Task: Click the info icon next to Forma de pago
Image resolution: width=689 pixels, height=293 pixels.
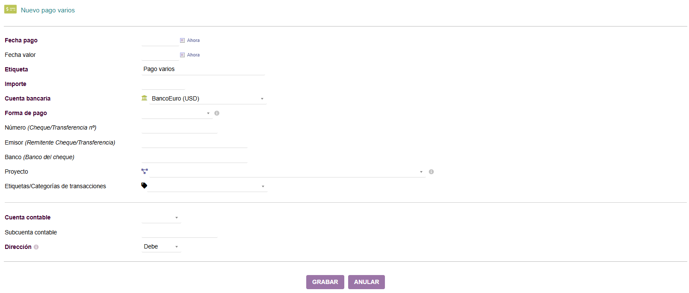Action: click(x=217, y=113)
